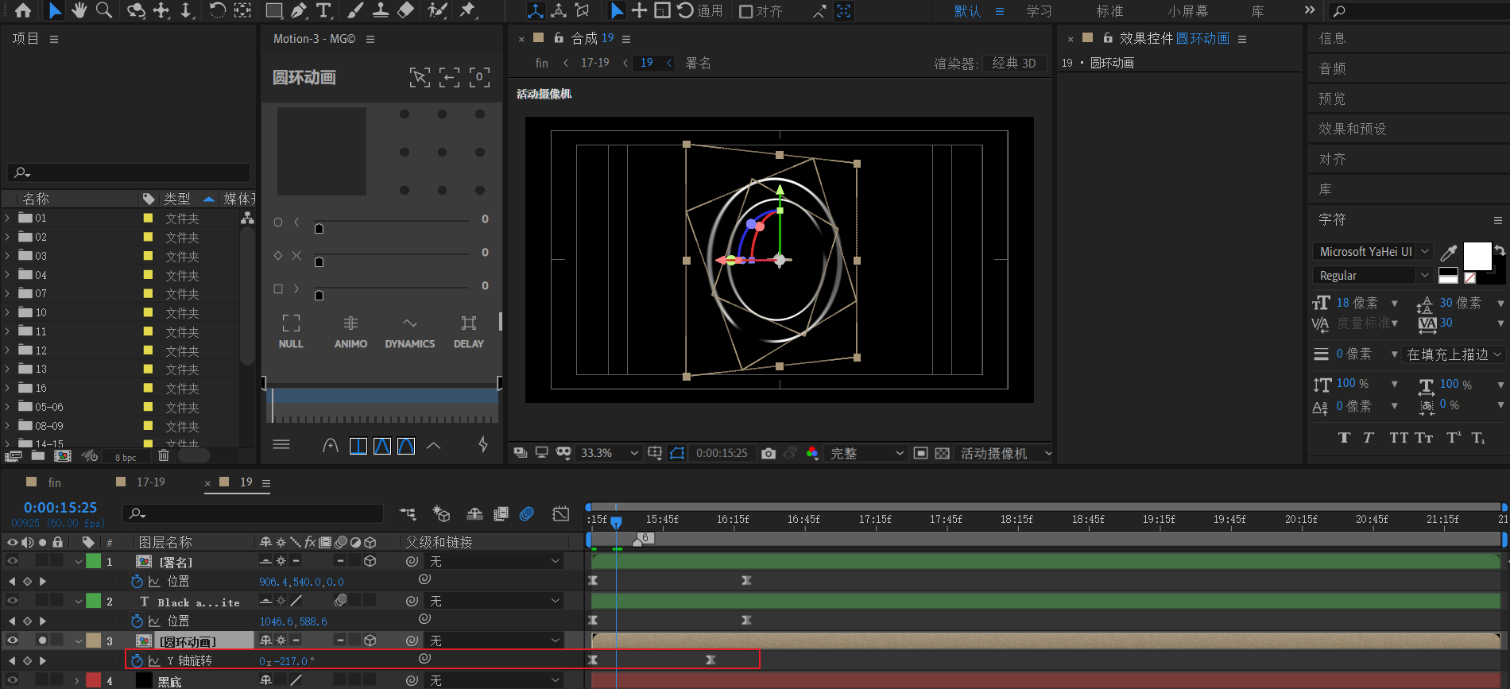This screenshot has width=1510, height=689.
Task: Collapse layer 1 署名 properties
Action: [78, 561]
